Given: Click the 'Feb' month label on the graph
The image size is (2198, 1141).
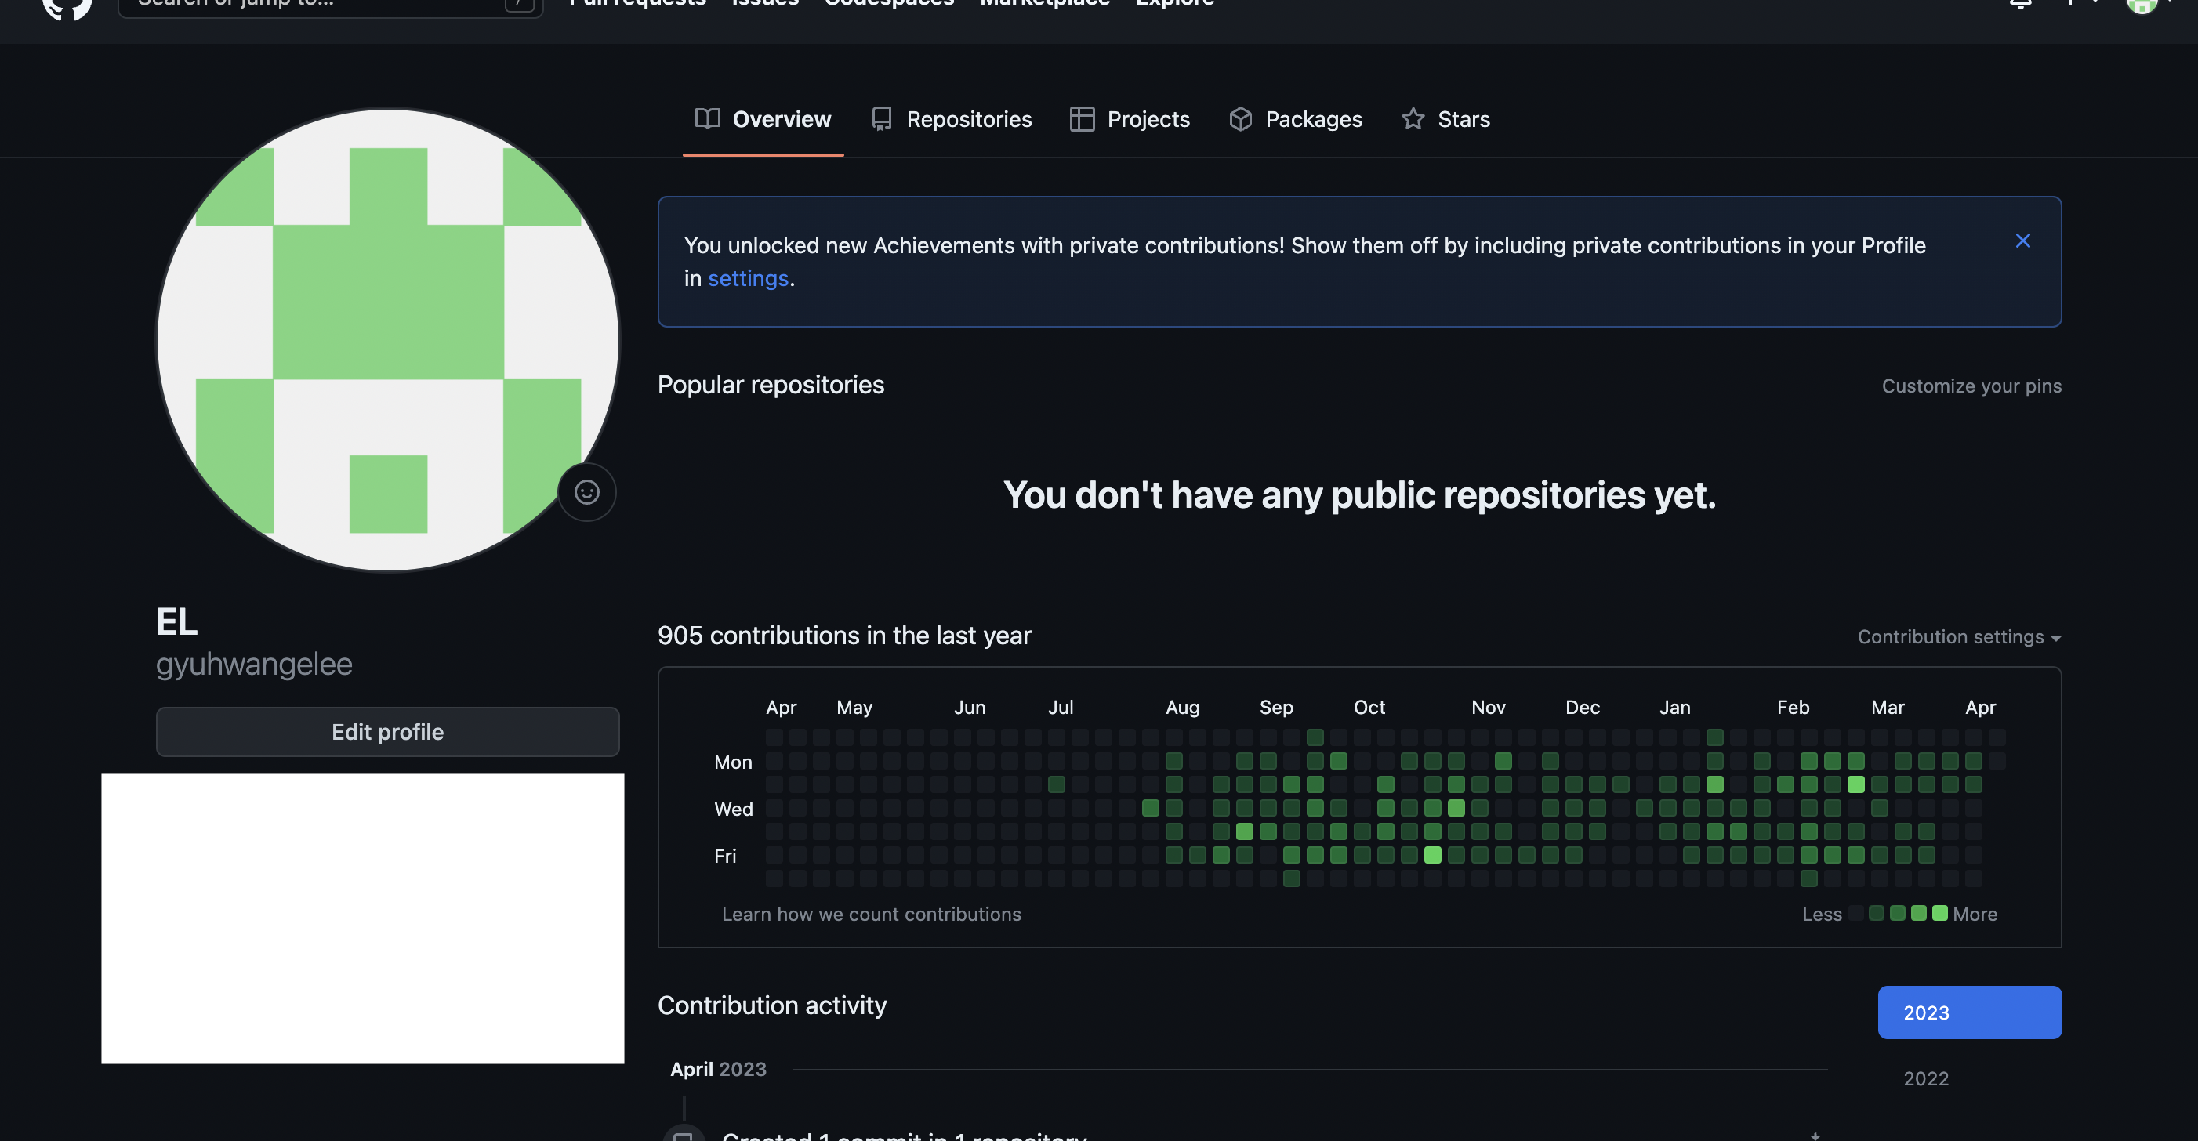Looking at the screenshot, I should pos(1793,708).
